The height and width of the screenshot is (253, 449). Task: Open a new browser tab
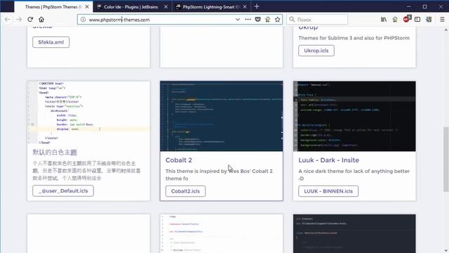tap(257, 6)
